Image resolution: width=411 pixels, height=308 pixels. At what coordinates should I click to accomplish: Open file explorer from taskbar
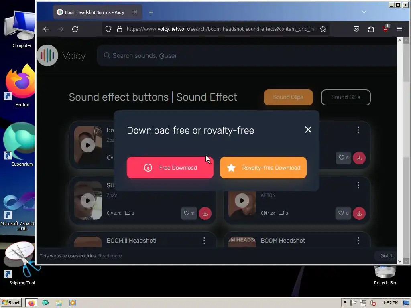tap(59, 303)
